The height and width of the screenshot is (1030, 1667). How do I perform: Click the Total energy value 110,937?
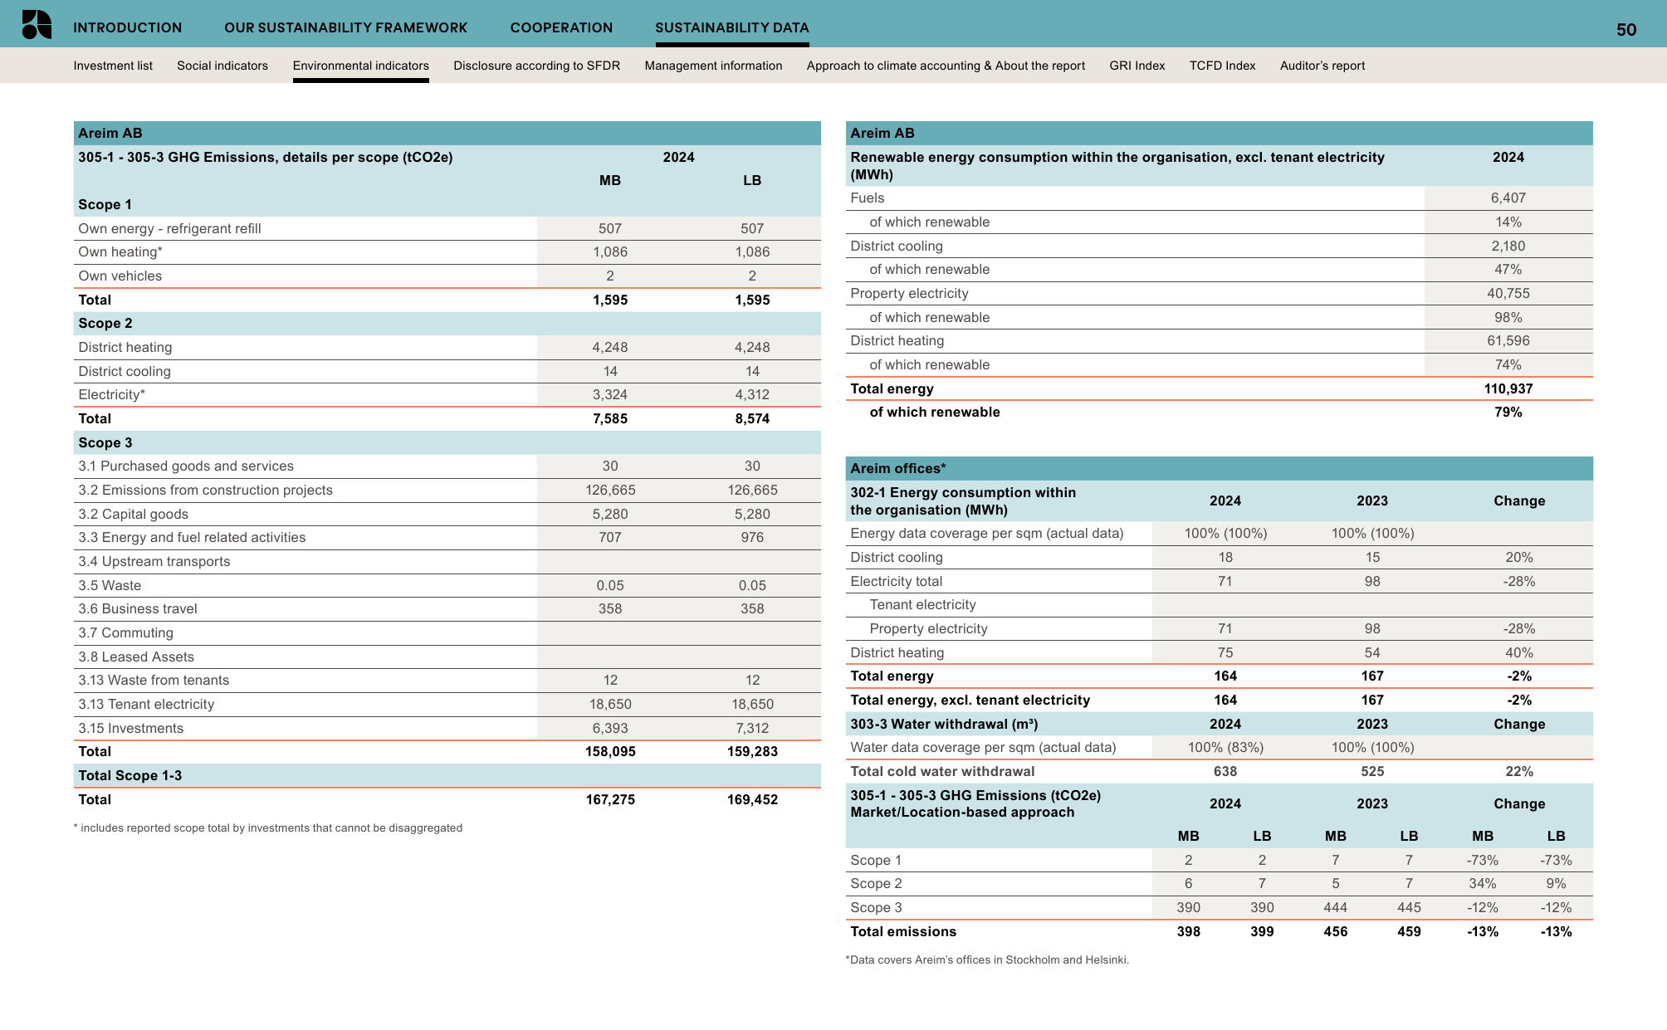click(1508, 388)
